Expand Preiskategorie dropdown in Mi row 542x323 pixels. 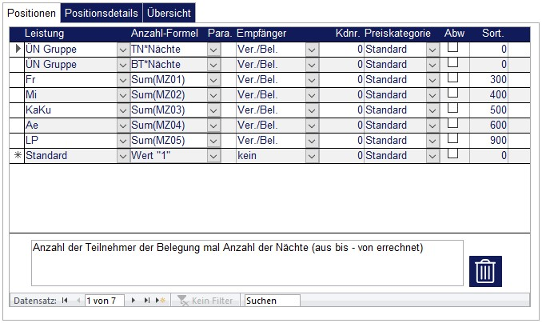[x=432, y=95]
